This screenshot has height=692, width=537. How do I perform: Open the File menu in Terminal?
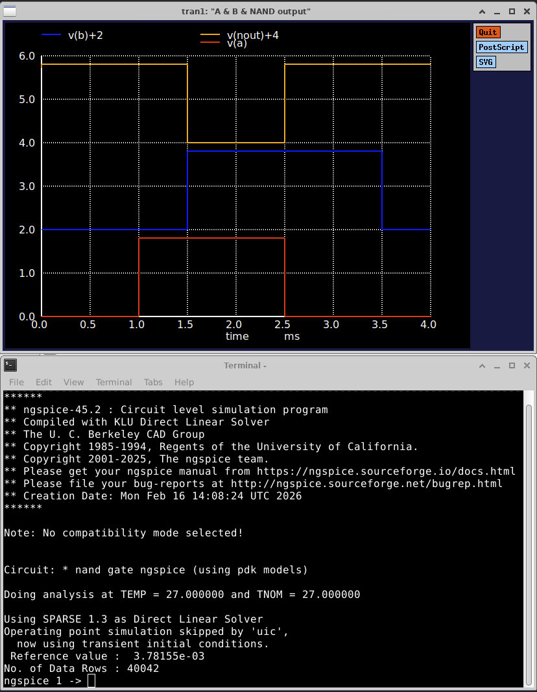(x=16, y=382)
